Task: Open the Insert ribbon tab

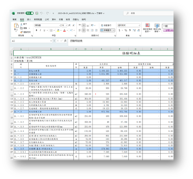Action: point(29,20)
